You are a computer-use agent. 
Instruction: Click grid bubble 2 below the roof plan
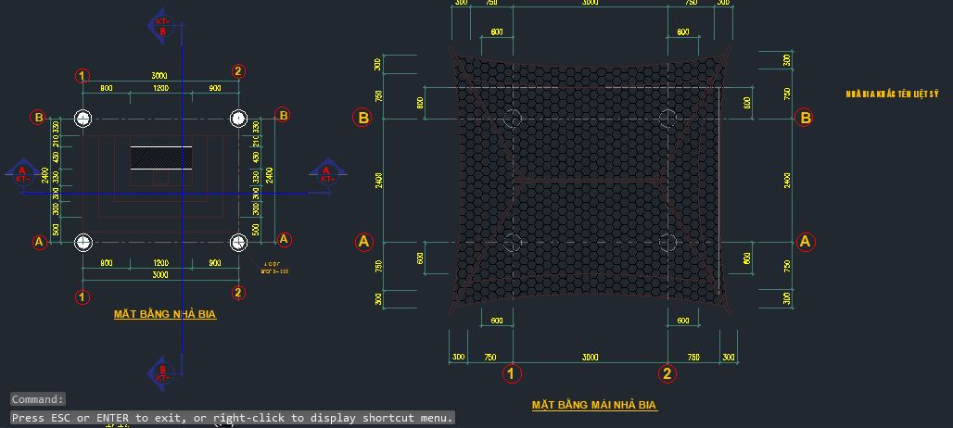point(667,373)
